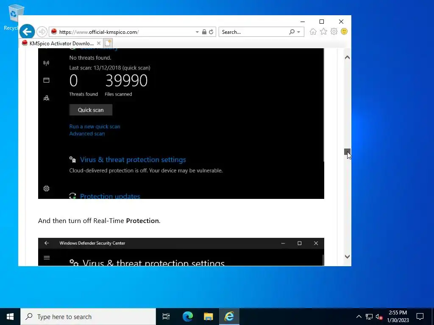Image resolution: width=434 pixels, height=325 pixels.
Task: Click the page scrollbar down arrow
Action: (x=347, y=256)
